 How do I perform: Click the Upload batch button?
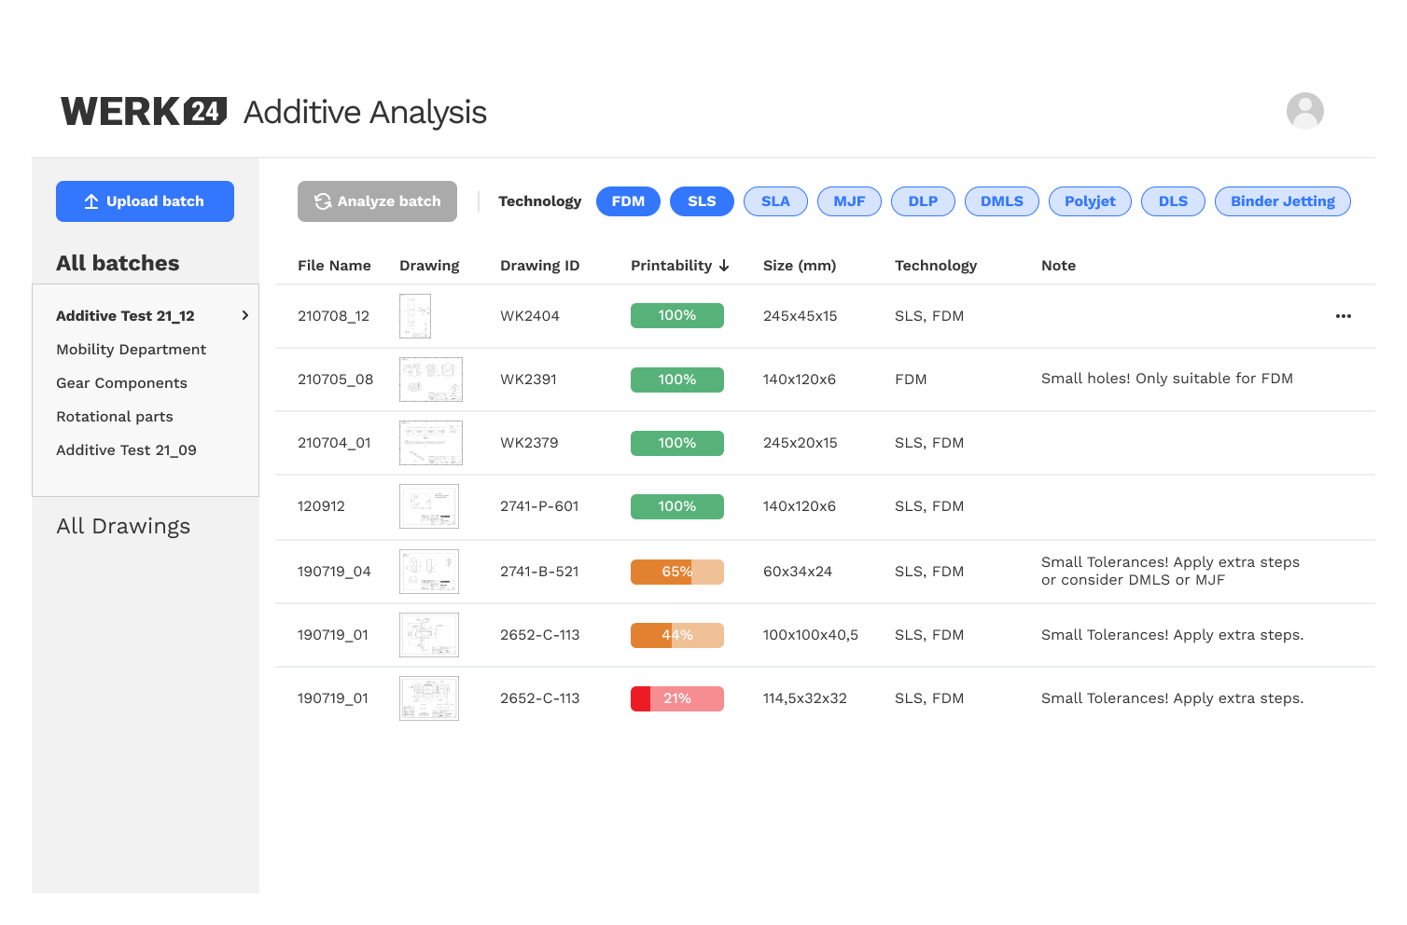click(145, 201)
